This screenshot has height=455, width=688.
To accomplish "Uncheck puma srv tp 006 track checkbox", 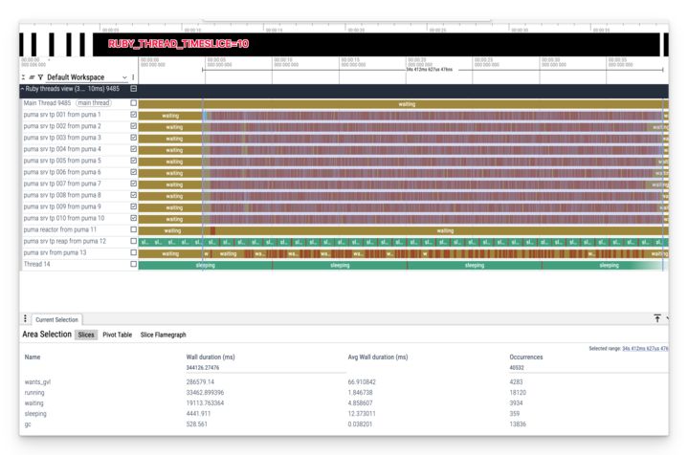I will tap(133, 172).
